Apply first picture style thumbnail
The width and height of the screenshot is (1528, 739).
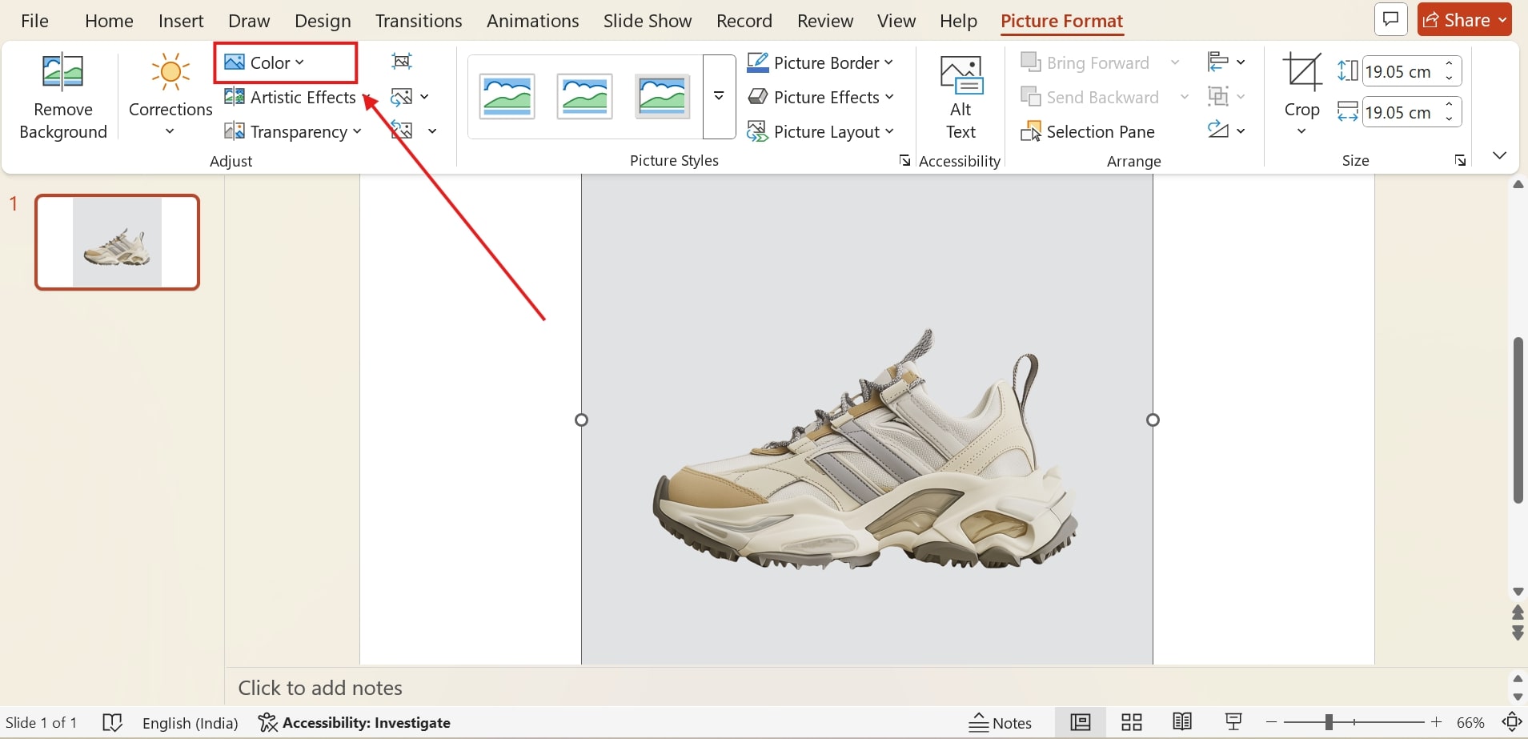pyautogui.click(x=507, y=97)
